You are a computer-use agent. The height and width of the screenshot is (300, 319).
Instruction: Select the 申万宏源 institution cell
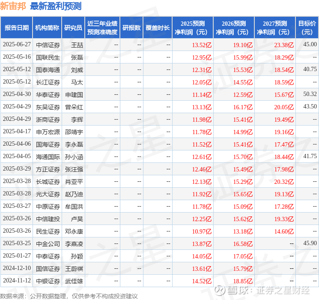coord(48,132)
